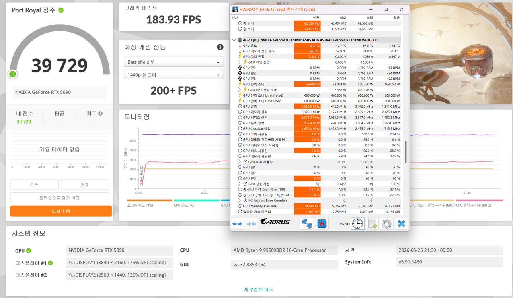Expand the GPU 라인 전압 row
The width and height of the screenshot is (513, 298).
(x=240, y=62)
